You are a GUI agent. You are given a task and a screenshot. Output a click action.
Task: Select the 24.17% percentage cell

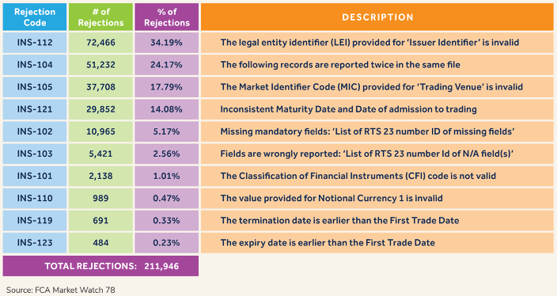click(x=167, y=65)
